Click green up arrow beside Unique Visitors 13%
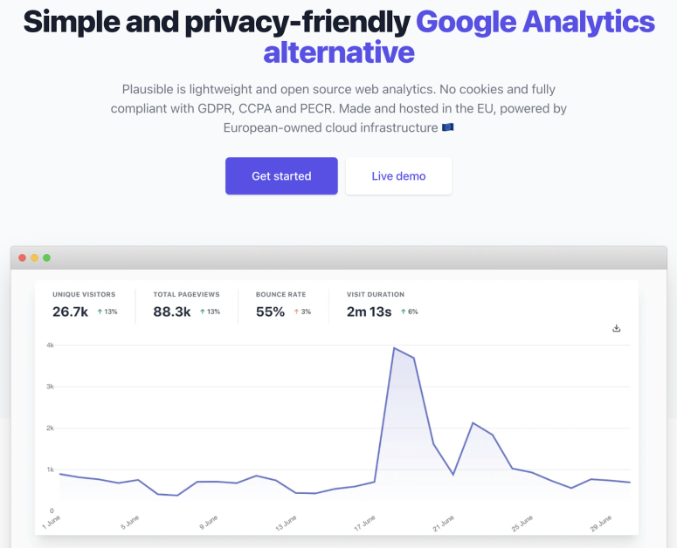This screenshot has height=548, width=677. 100,312
